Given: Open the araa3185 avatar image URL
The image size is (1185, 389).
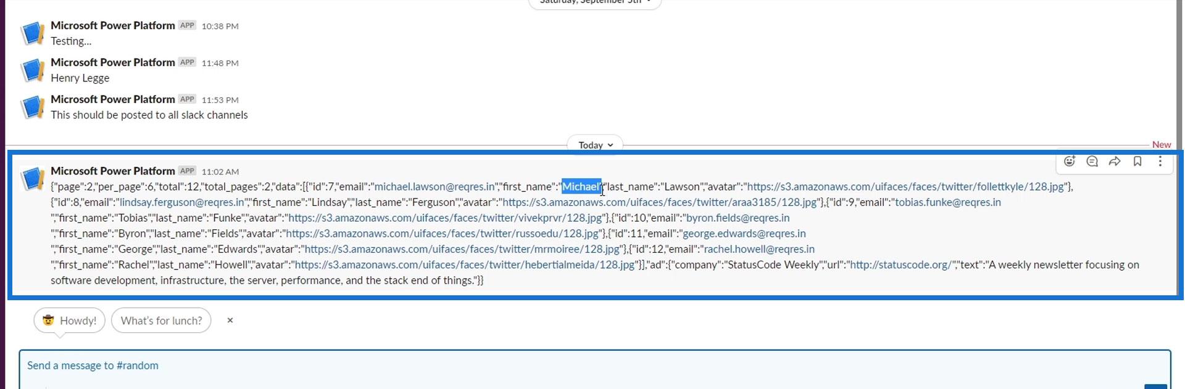Looking at the screenshot, I should (660, 202).
